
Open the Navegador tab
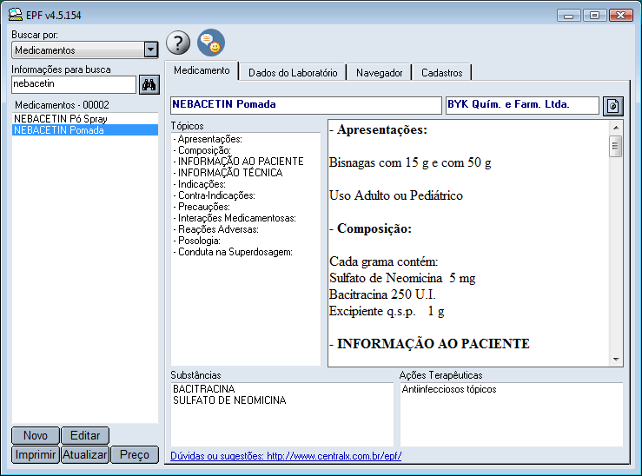point(379,73)
